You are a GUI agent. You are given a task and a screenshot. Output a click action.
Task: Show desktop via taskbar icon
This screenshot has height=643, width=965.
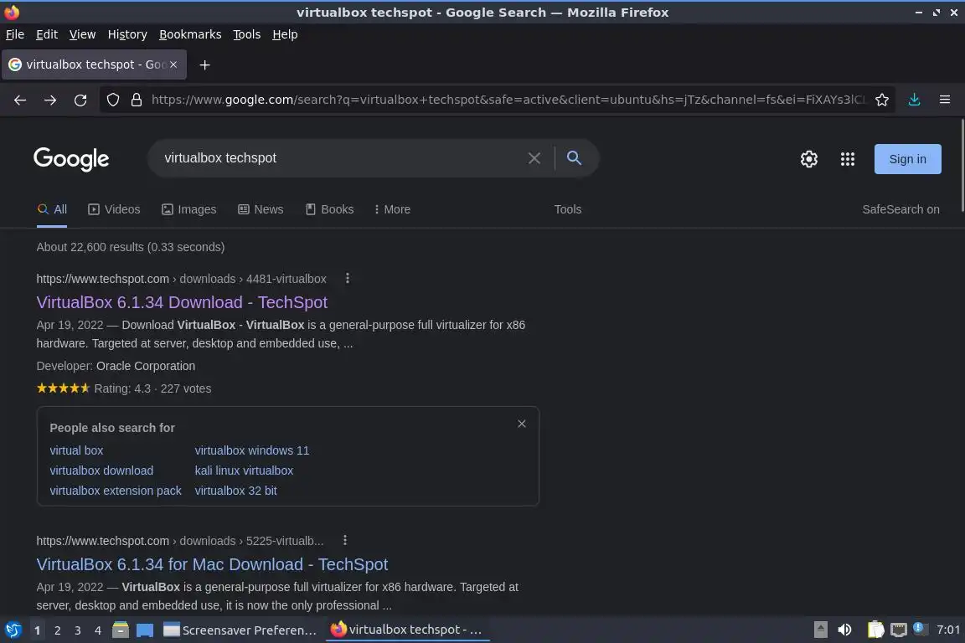(145, 630)
